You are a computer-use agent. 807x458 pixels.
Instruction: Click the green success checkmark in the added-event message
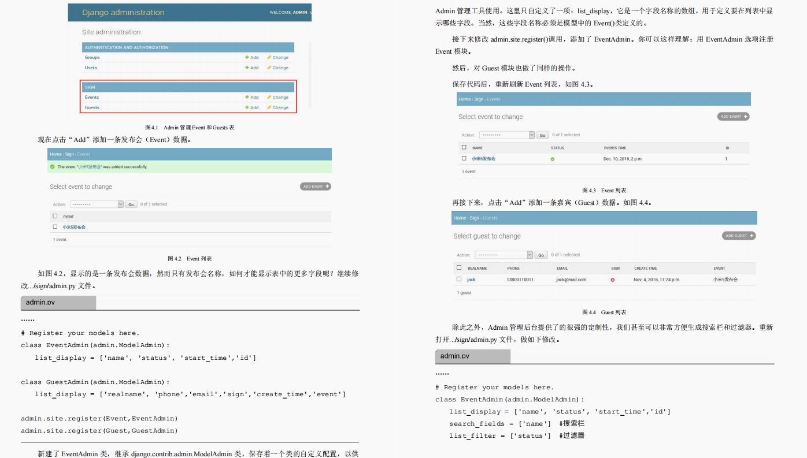click(53, 167)
